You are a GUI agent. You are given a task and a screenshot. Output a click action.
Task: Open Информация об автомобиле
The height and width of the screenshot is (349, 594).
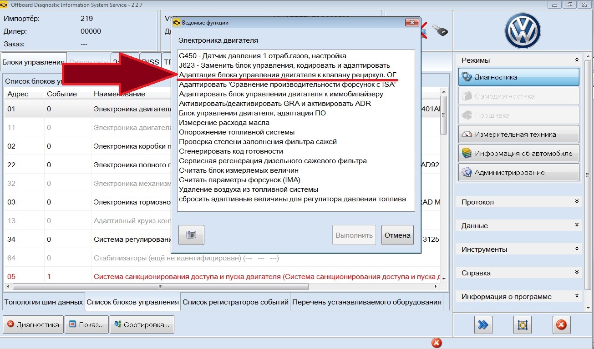tap(519, 153)
